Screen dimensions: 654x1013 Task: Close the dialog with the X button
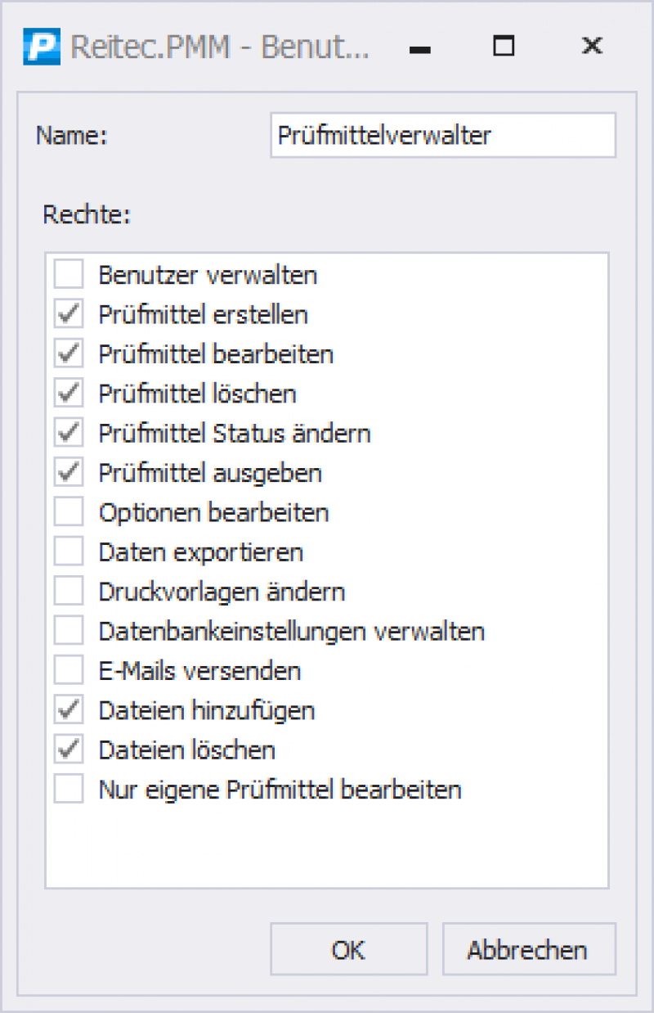[x=592, y=47]
